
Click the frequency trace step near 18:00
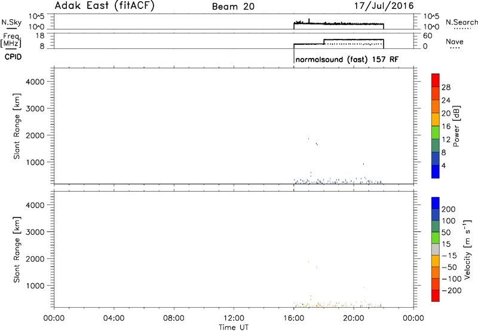click(x=324, y=42)
